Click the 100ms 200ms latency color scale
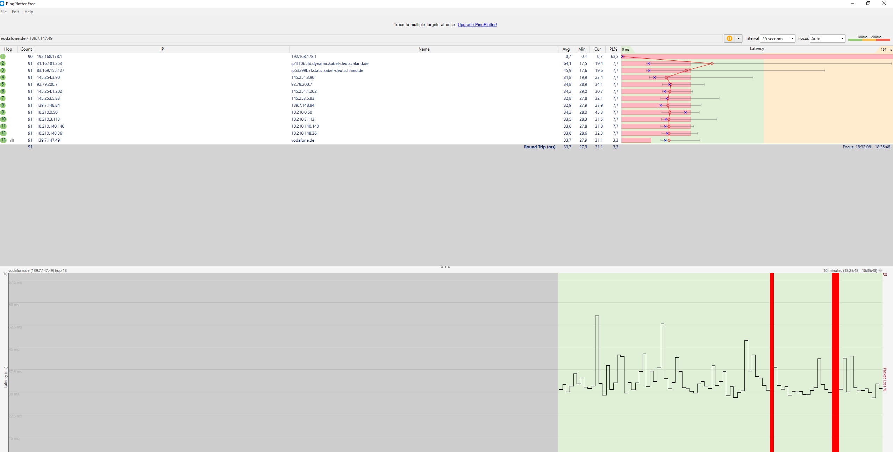 pos(869,39)
